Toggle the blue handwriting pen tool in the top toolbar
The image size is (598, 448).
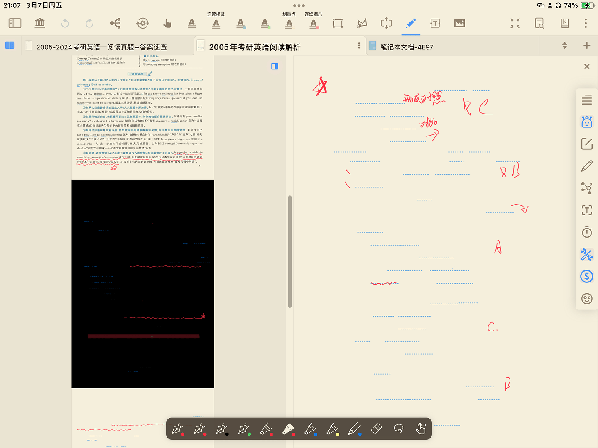411,23
